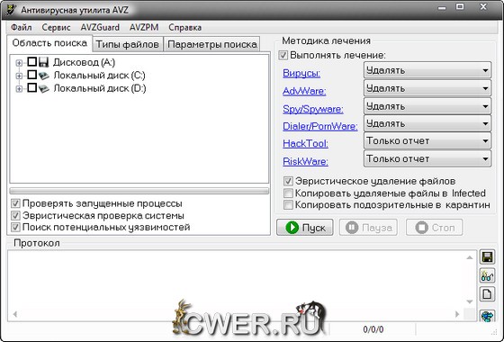Click the Пауза button

(x=368, y=228)
